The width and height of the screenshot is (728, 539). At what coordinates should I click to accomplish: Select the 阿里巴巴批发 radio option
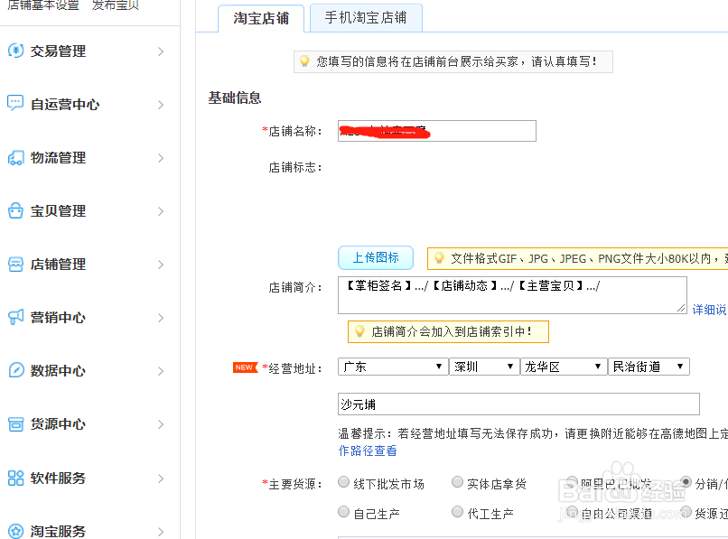pyautogui.click(x=572, y=482)
